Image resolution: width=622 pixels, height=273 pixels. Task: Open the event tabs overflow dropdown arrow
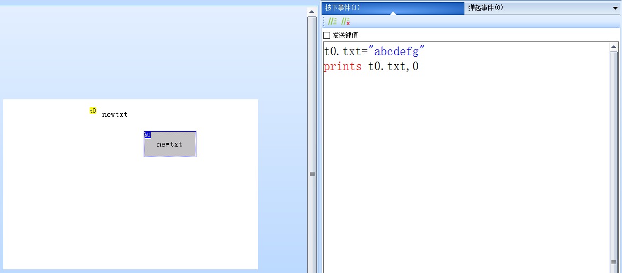(x=614, y=8)
